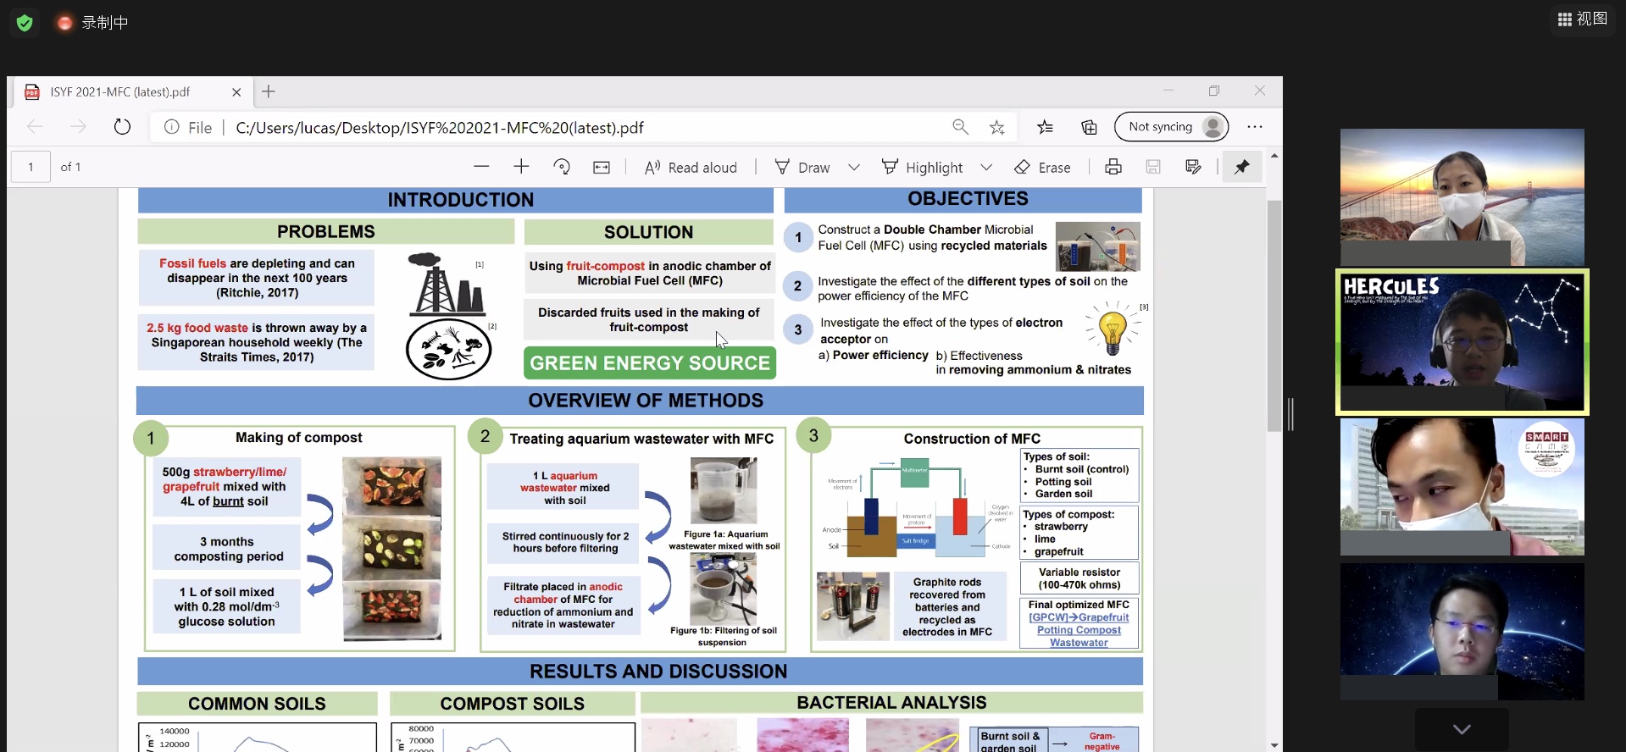
Task: Click the Save as icon
Action: point(1193,167)
